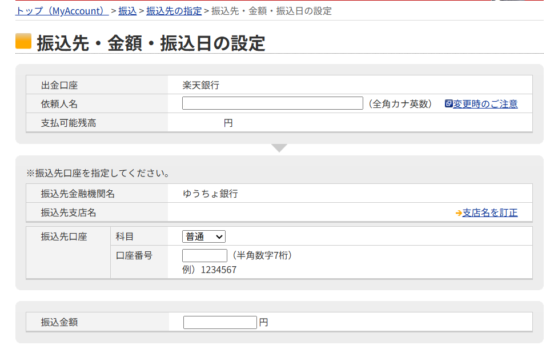
Task: Click the 振込先口座 row label
Action: [64, 236]
